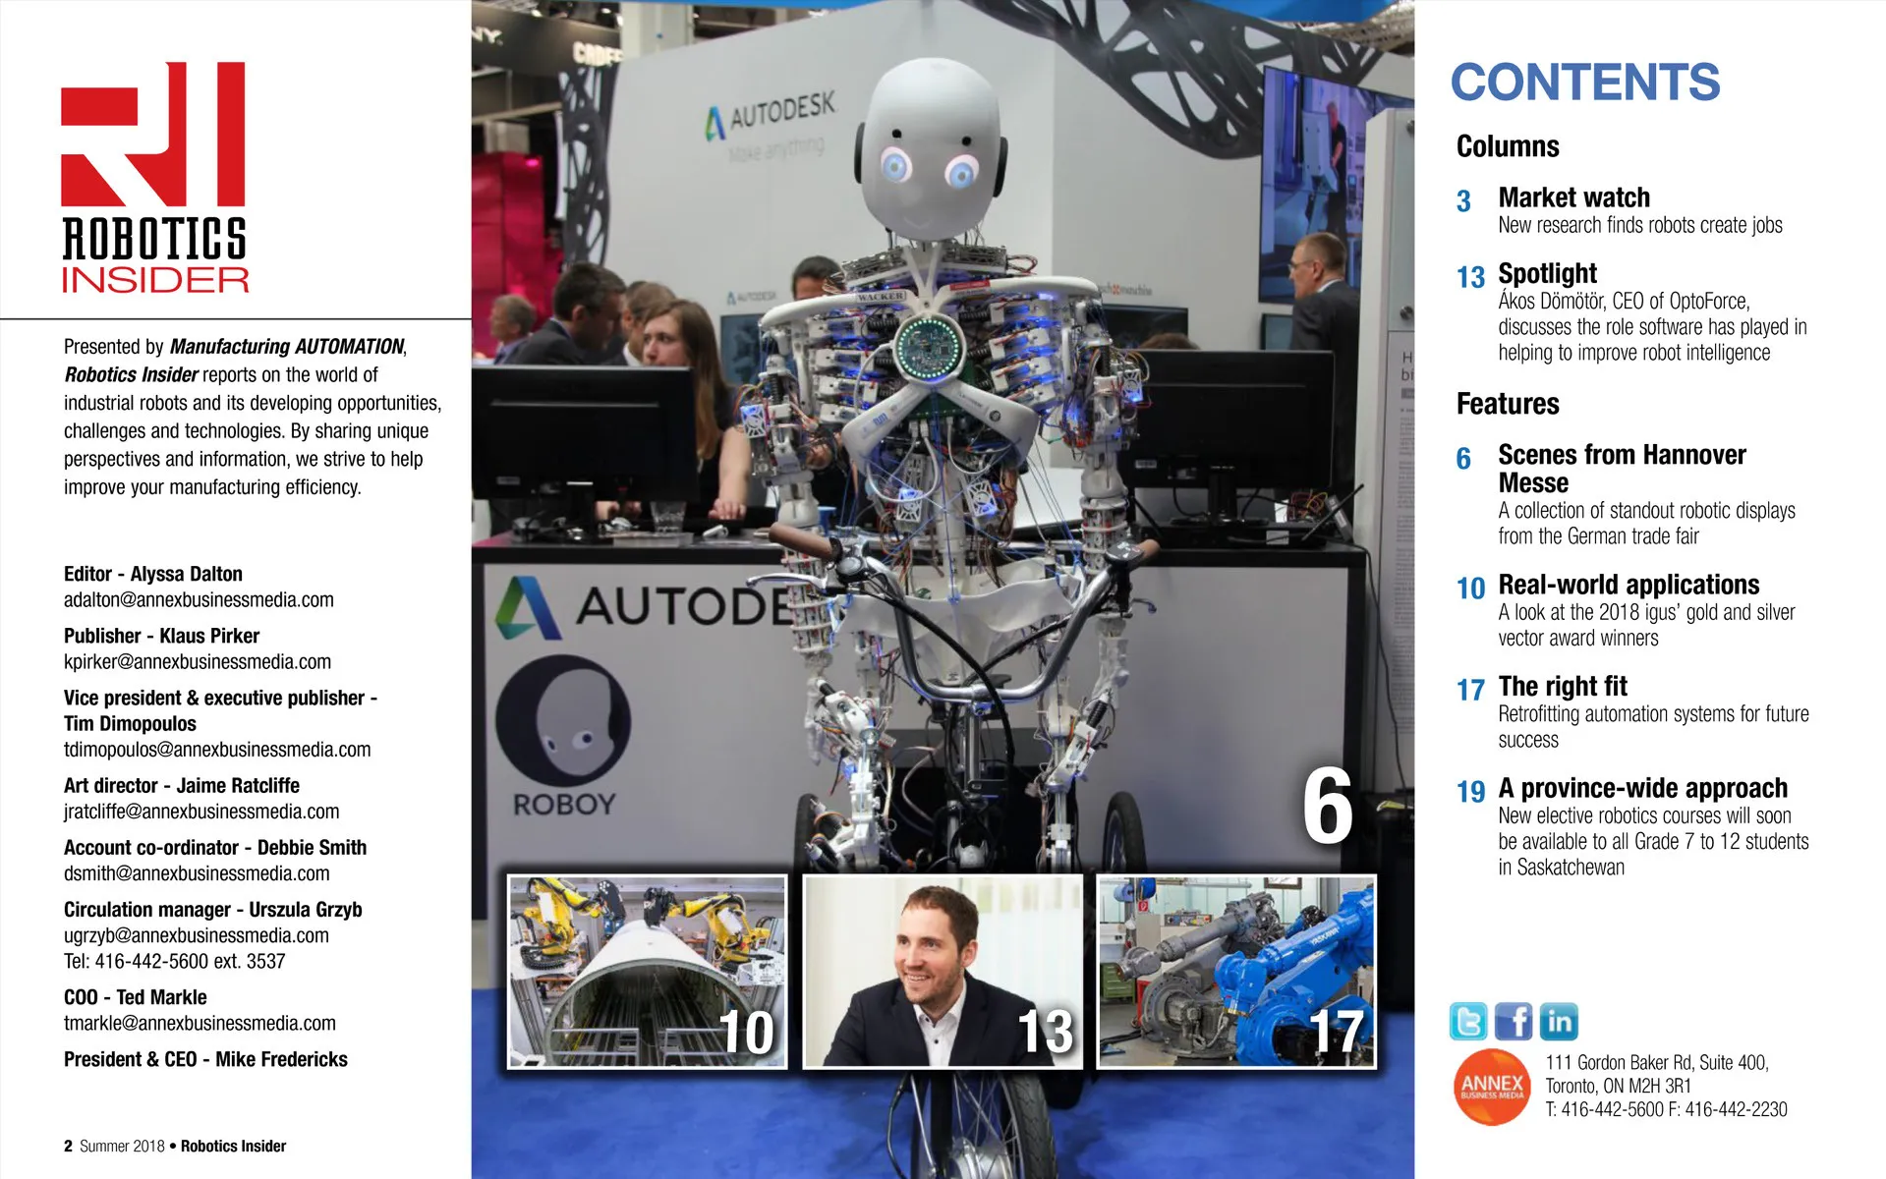Viewport: 1886px width, 1179px height.
Task: Open the Spotlight column entry
Action: [x=1547, y=274]
